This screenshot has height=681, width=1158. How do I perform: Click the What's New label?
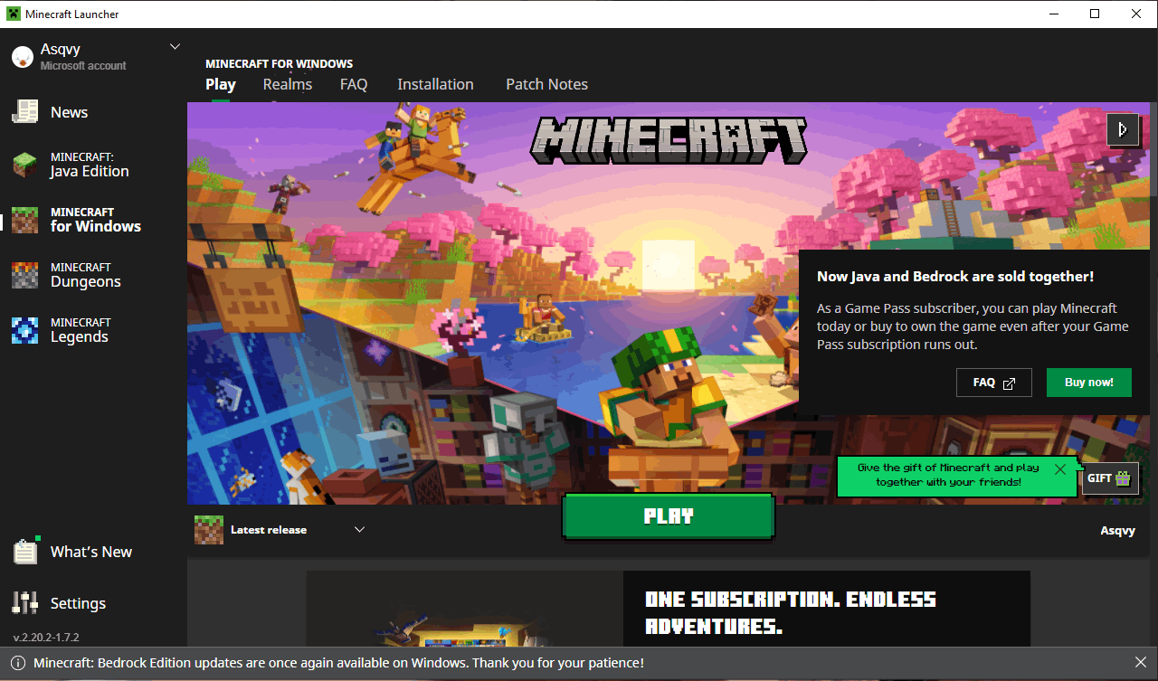click(91, 552)
